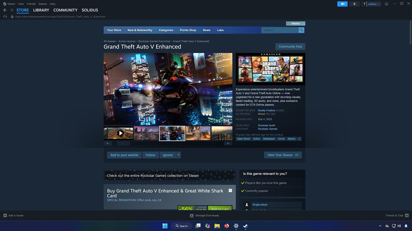Add game to your wishlist
Screen dimensions: 412x231
[124, 155]
